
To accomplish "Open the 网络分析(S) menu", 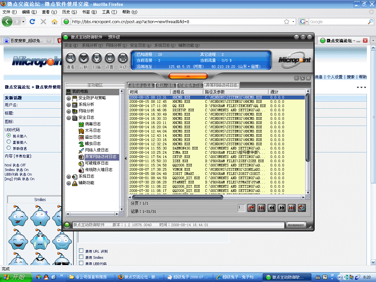I will (x=117, y=45).
